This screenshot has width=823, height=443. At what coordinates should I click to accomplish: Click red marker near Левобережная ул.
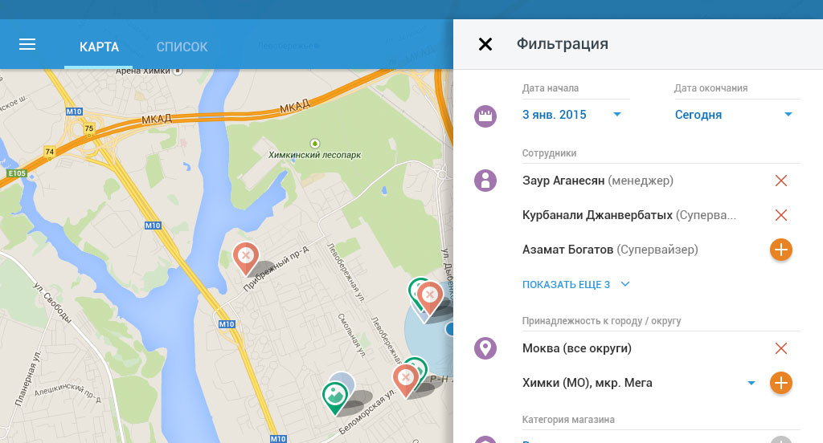click(431, 298)
